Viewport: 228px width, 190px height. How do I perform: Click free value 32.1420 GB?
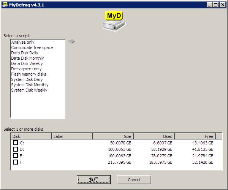[203, 162]
